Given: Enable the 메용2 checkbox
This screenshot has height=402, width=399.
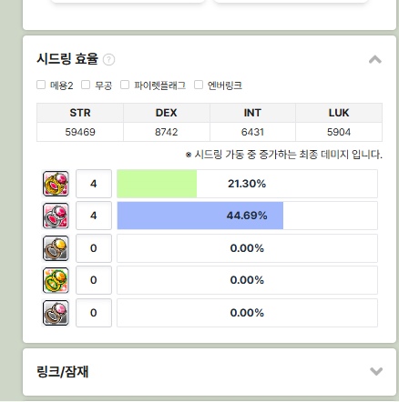Looking at the screenshot, I should pyautogui.click(x=41, y=85).
